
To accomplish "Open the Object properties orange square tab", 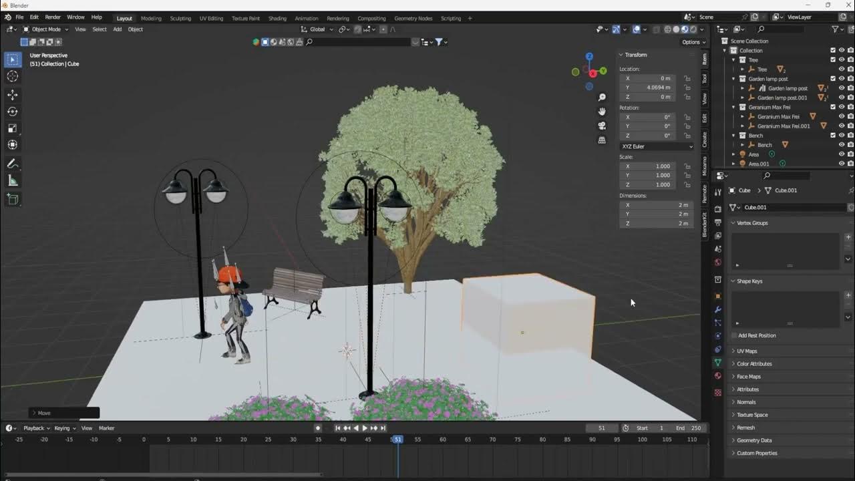I will [x=718, y=296].
